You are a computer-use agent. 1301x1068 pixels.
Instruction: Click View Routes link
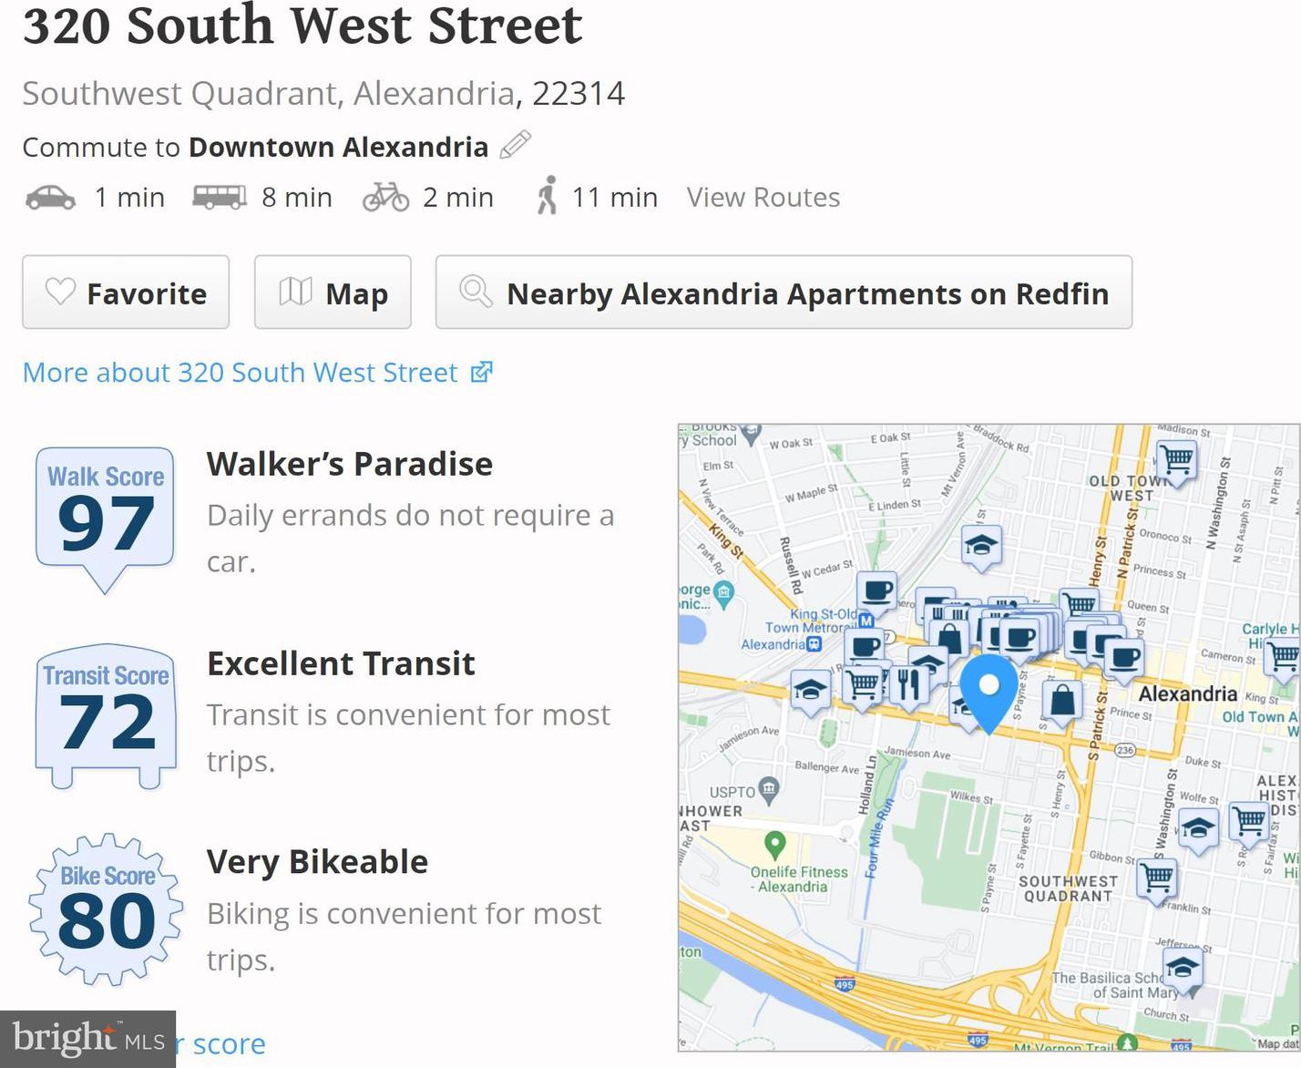coord(763,197)
